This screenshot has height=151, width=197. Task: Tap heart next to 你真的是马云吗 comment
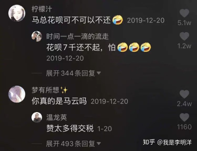point(184,94)
